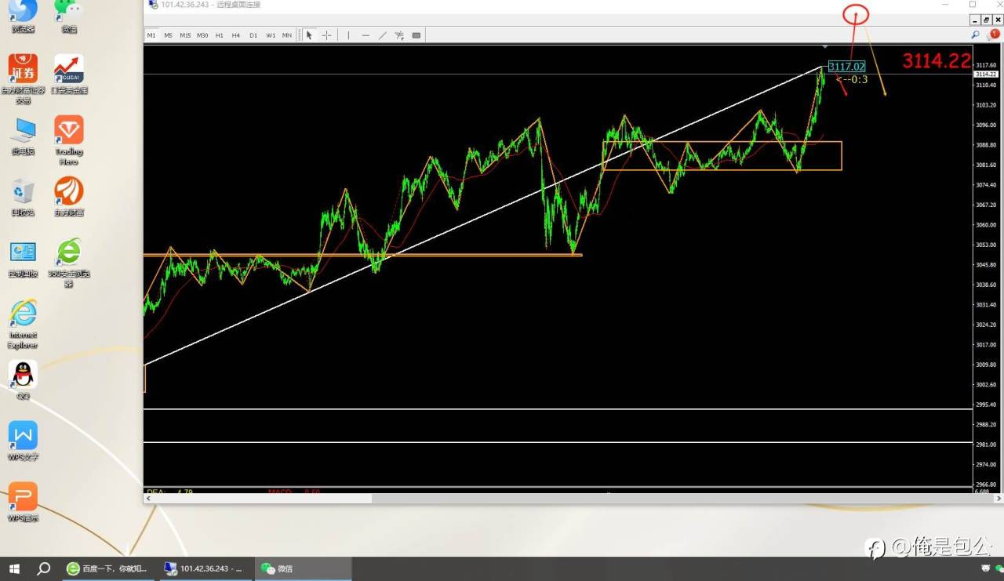The height and width of the screenshot is (581, 1004).
Task: Activate the crosshair tool
Action: [x=326, y=35]
